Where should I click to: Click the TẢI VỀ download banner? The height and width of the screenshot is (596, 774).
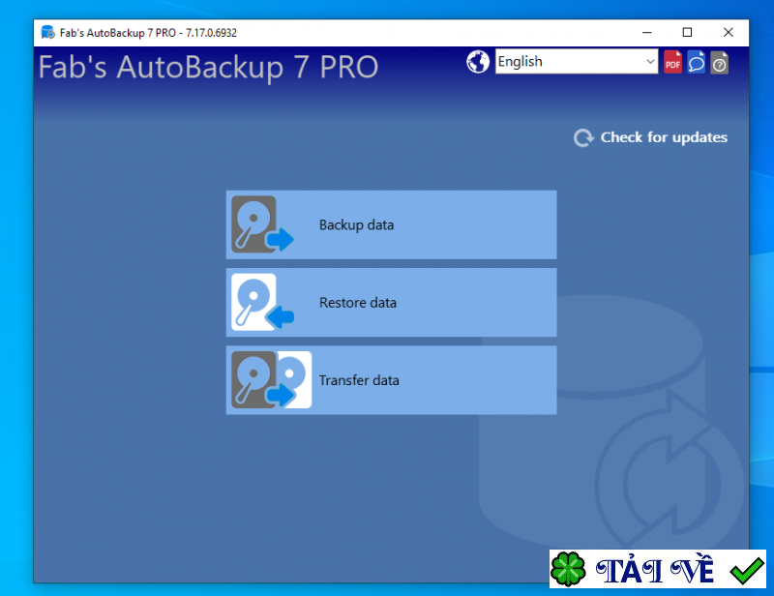click(658, 569)
